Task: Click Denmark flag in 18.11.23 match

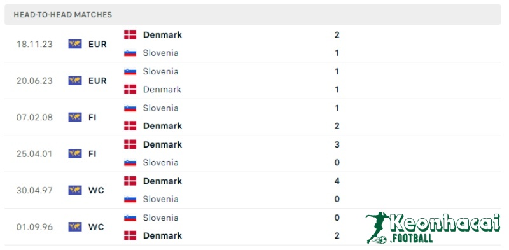Action: click(130, 35)
